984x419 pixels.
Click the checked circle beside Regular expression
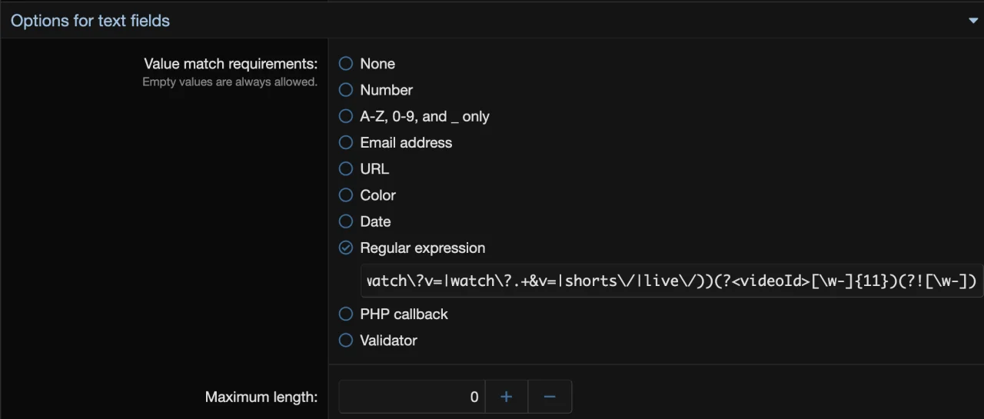[x=346, y=248]
